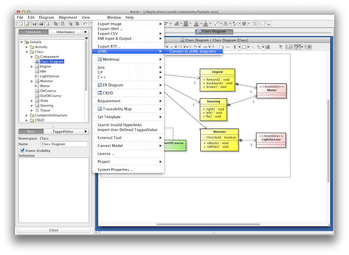349x255 pixels.
Task: Copy selection with the Copy toolbar icon
Action: pyautogui.click(x=56, y=23)
